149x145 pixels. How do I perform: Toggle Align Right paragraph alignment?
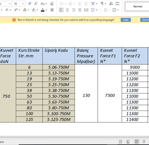point(74,10)
